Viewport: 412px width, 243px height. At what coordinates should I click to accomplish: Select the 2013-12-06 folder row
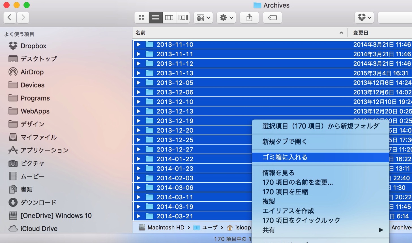click(272, 92)
